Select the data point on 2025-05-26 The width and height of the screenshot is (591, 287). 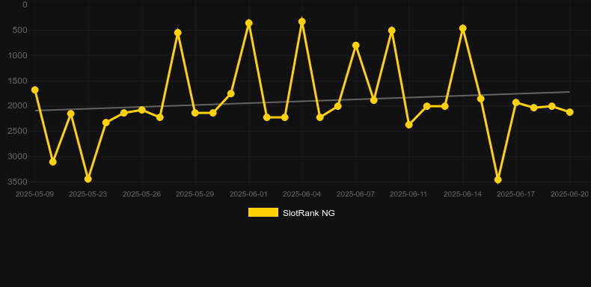(141, 110)
